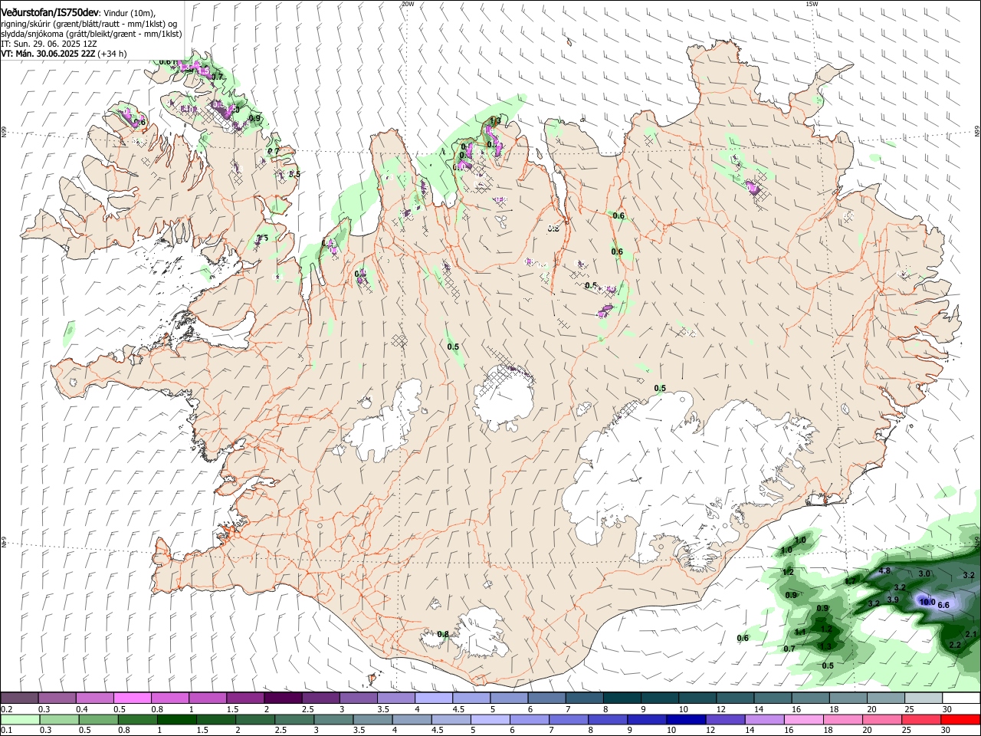Select the 2.1 precipitation value

970,634
